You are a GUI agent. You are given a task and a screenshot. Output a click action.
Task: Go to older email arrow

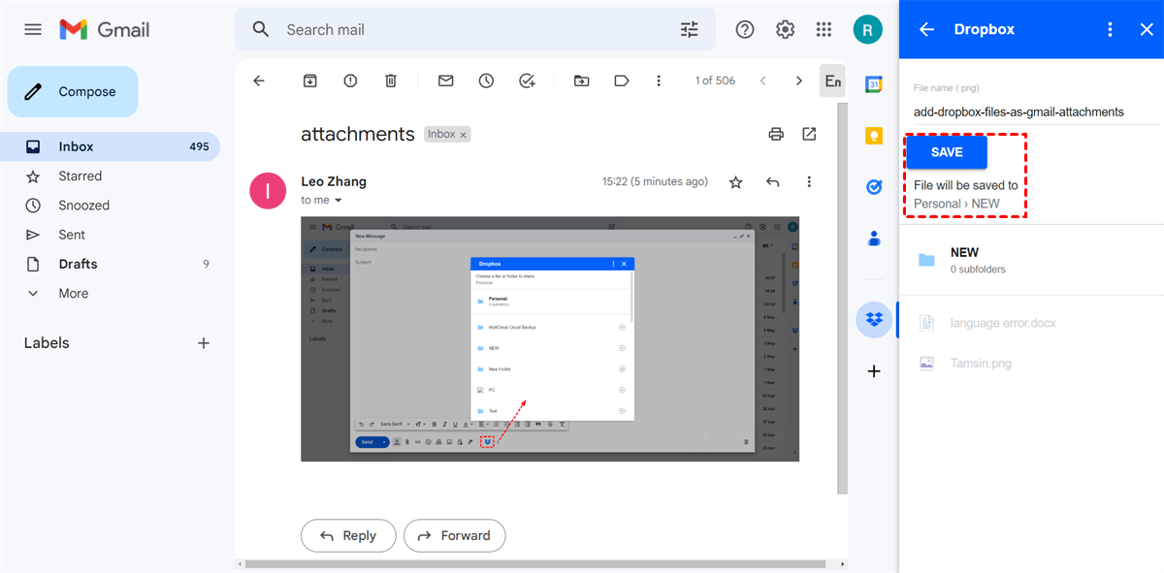coord(799,80)
